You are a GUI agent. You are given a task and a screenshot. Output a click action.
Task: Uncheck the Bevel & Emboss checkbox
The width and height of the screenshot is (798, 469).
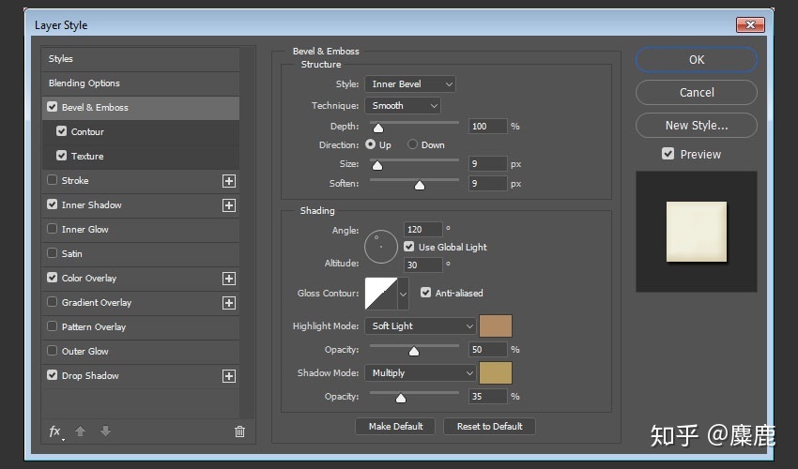click(x=52, y=107)
